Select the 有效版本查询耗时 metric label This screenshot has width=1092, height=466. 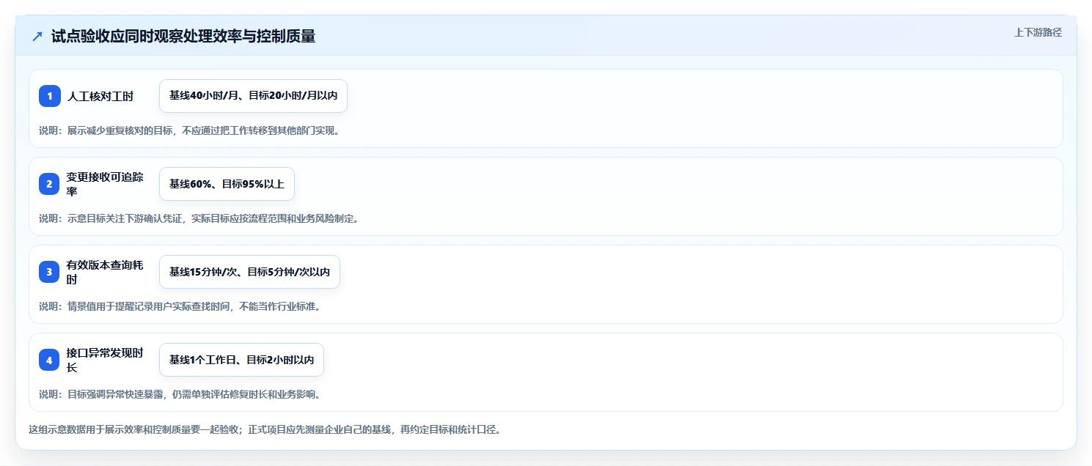pyautogui.click(x=106, y=272)
